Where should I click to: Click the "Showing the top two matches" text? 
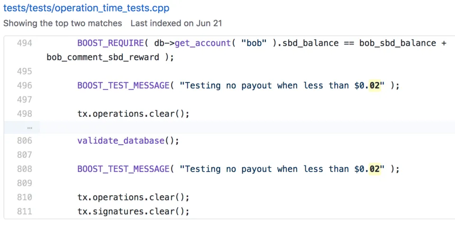[x=63, y=23]
